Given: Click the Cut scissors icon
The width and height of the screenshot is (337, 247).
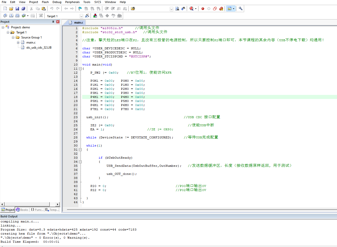Looking at the screenshot, I should (x=31, y=9).
